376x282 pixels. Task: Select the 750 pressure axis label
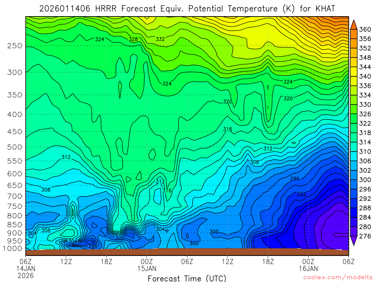pyautogui.click(x=15, y=206)
